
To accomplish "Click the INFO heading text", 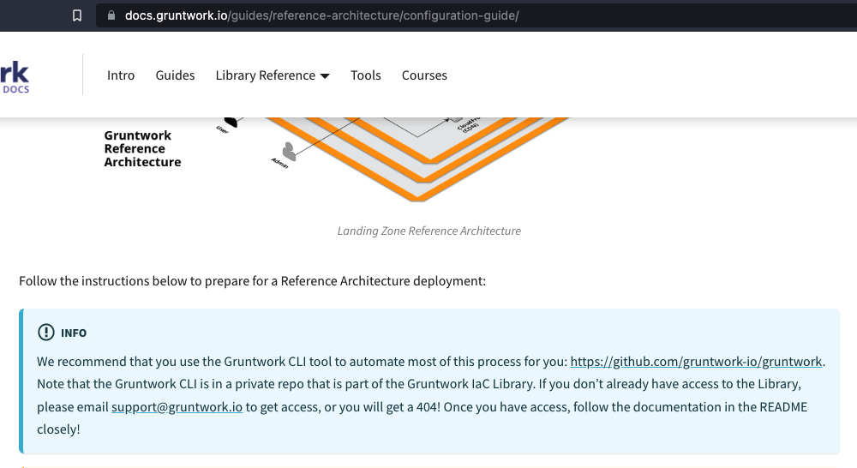I will [74, 333].
